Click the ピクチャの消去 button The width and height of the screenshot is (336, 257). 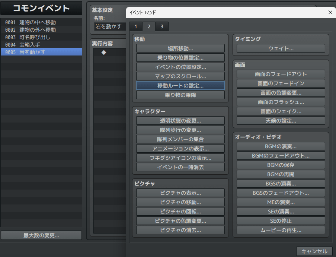(x=180, y=230)
